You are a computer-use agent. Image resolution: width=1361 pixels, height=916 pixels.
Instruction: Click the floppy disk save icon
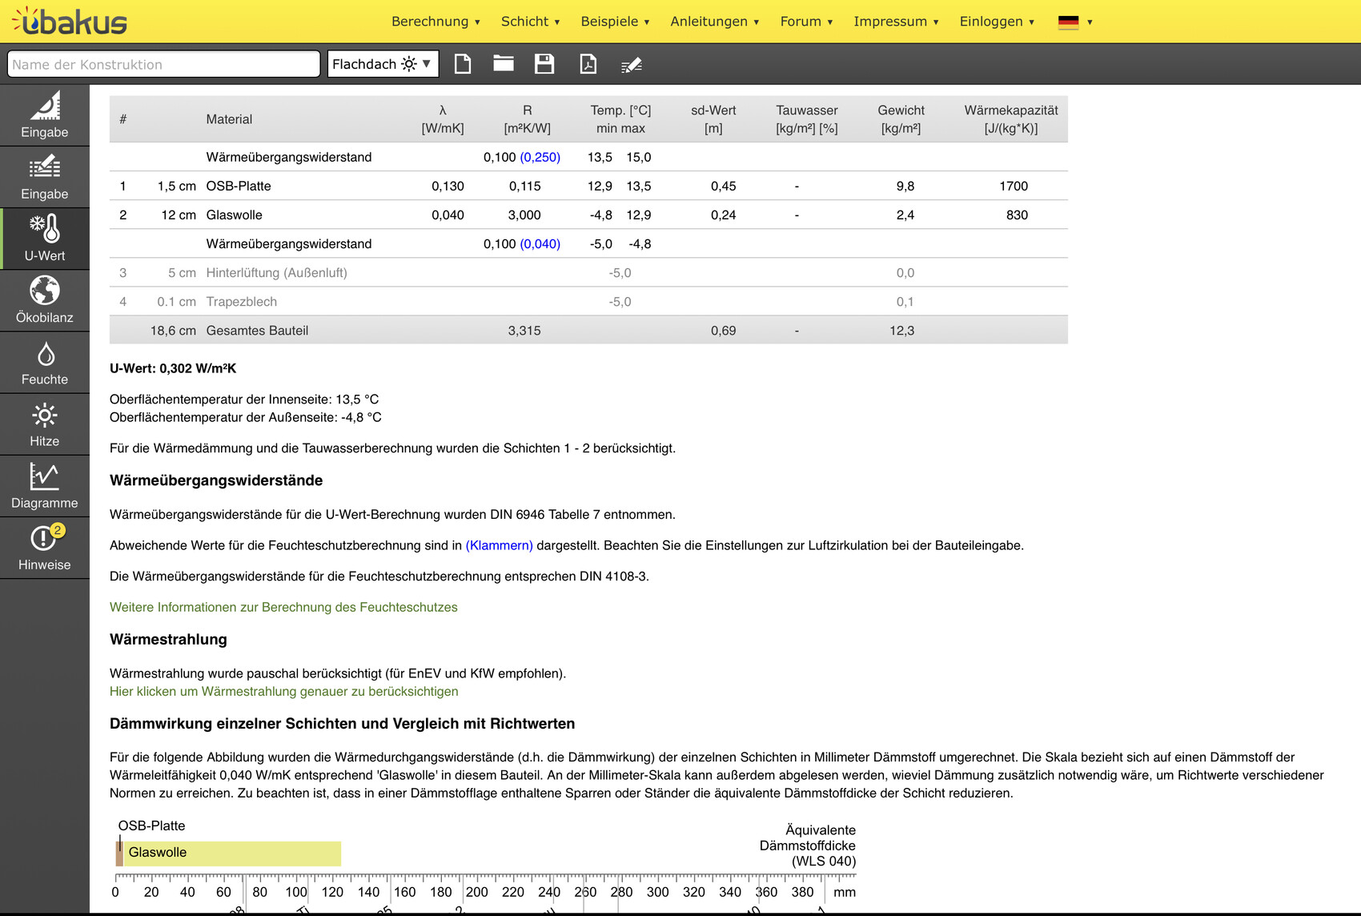pyautogui.click(x=544, y=64)
